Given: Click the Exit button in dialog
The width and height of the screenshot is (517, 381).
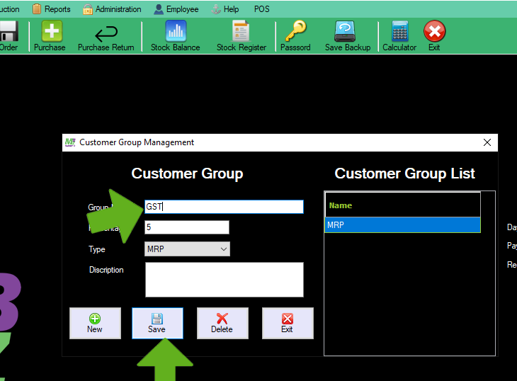Looking at the screenshot, I should click(x=287, y=324).
